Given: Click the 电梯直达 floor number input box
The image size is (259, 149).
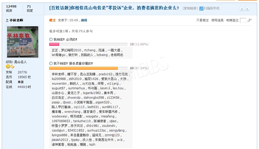Looking at the screenshot, I should pyautogui.click(x=243, y=20).
